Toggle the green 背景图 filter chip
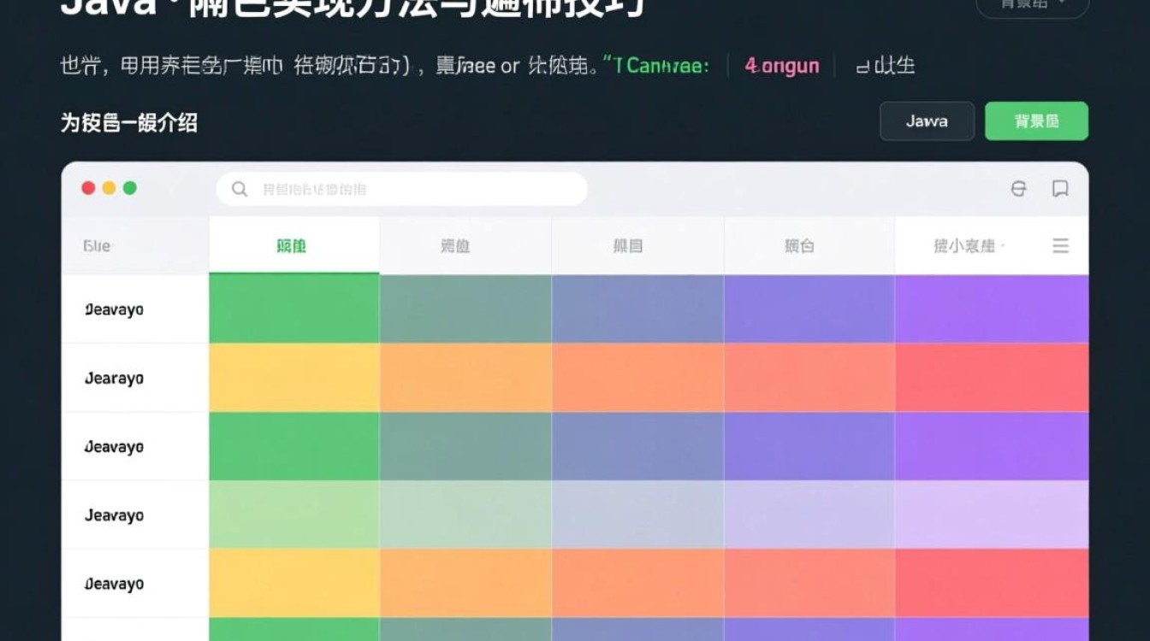This screenshot has height=641, width=1150. [1036, 121]
